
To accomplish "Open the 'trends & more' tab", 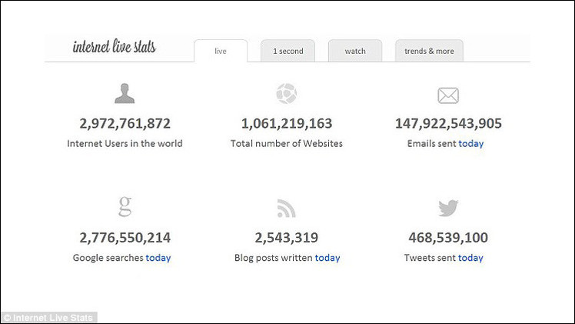I will [429, 52].
